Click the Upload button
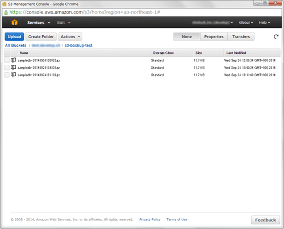Viewport: 284px width, 229px height. point(14,36)
